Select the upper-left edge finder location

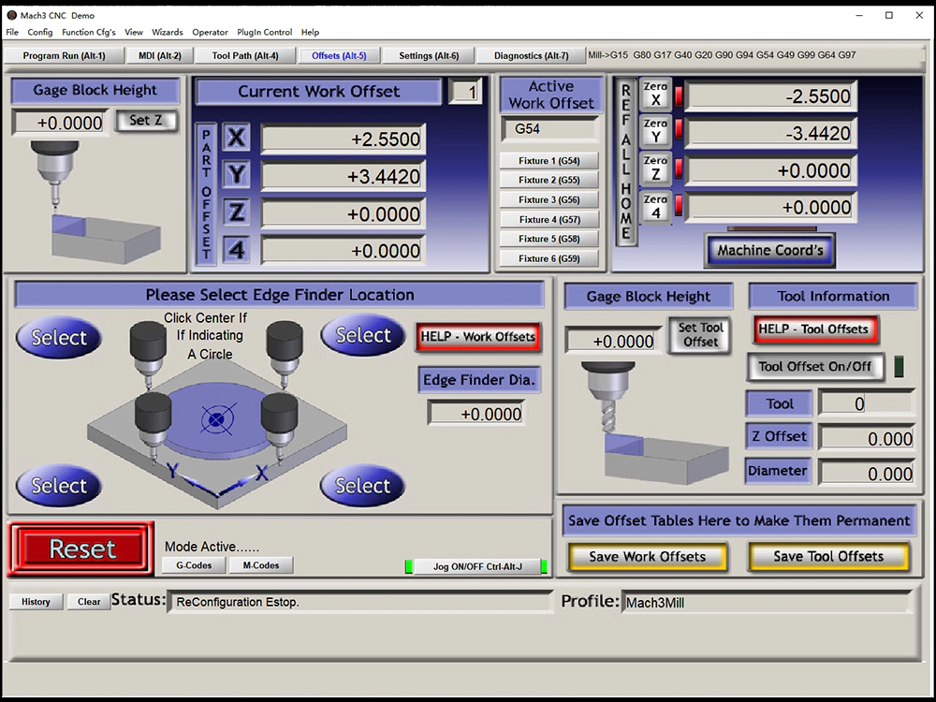click(58, 337)
